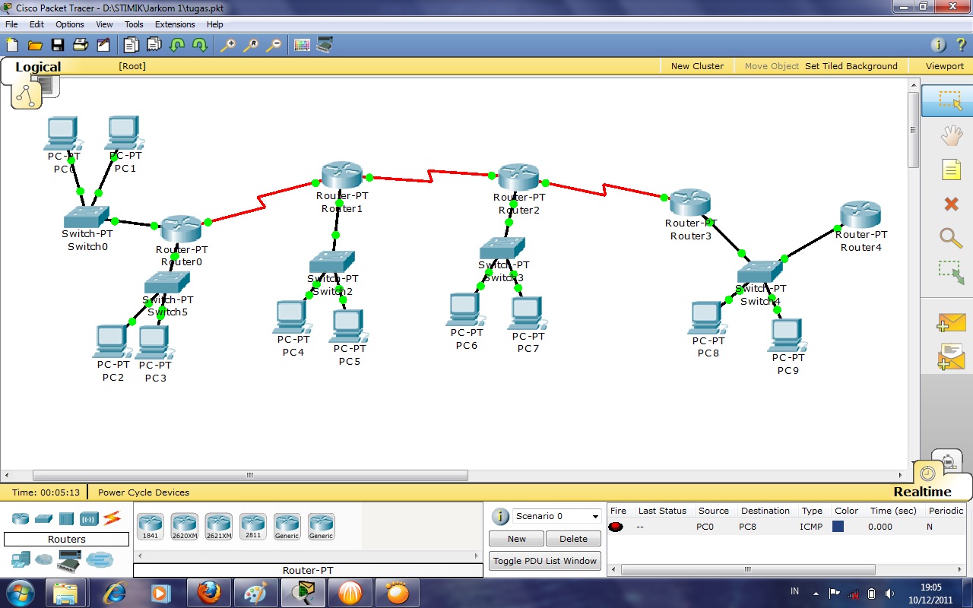Open the Options menu
This screenshot has width=973, height=608.
click(70, 24)
